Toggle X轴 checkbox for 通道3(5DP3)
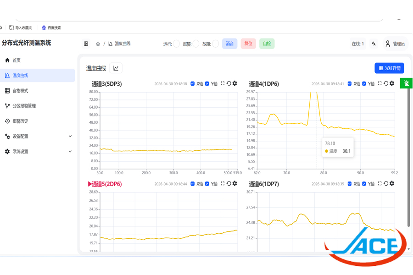413x275 pixels. [193, 84]
